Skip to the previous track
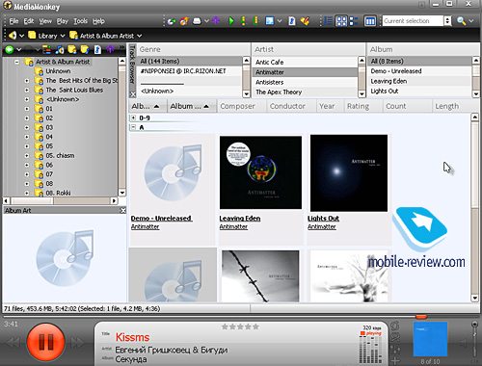The height and width of the screenshot is (366, 482). tap(13, 343)
